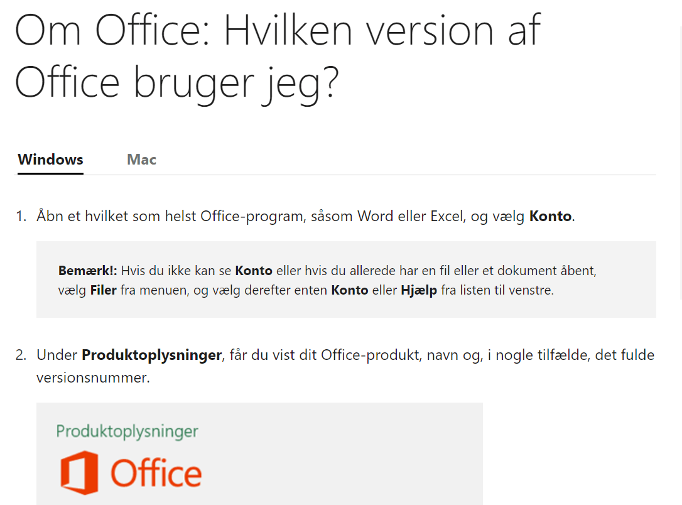This screenshot has height=505, width=682.
Task: Click the word 'versionsnummer' in step 2
Action: pyautogui.click(x=92, y=377)
